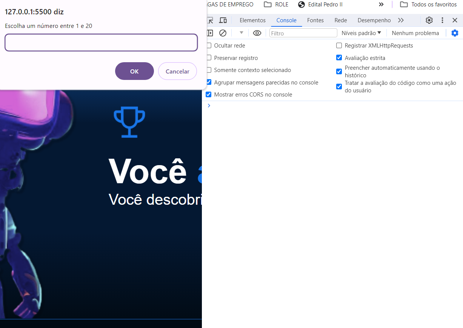This screenshot has width=463, height=328.
Task: Open DevTools settings gear icon
Action: click(x=429, y=20)
